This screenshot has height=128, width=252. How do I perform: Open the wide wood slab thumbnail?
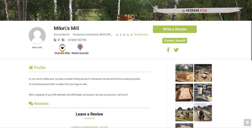point(184,92)
